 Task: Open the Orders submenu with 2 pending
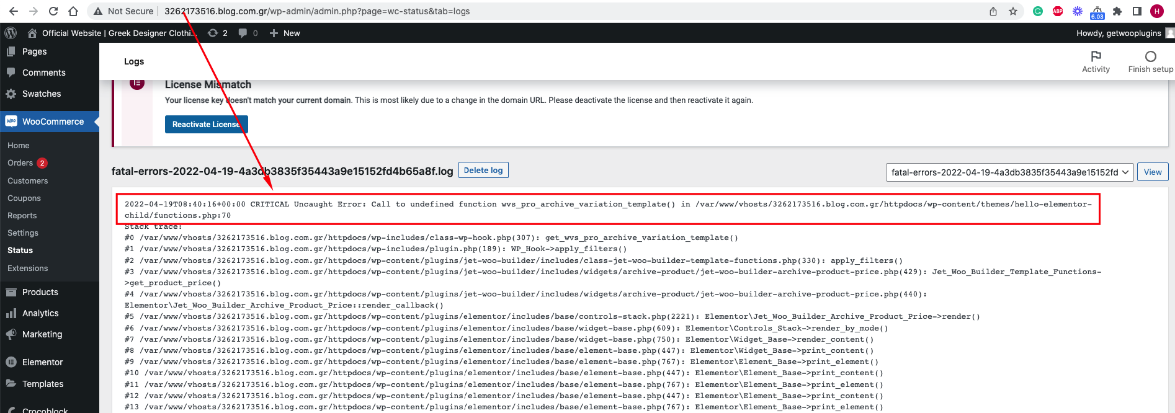tap(27, 162)
